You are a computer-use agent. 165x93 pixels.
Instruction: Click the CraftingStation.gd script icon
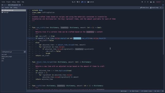[2, 10]
